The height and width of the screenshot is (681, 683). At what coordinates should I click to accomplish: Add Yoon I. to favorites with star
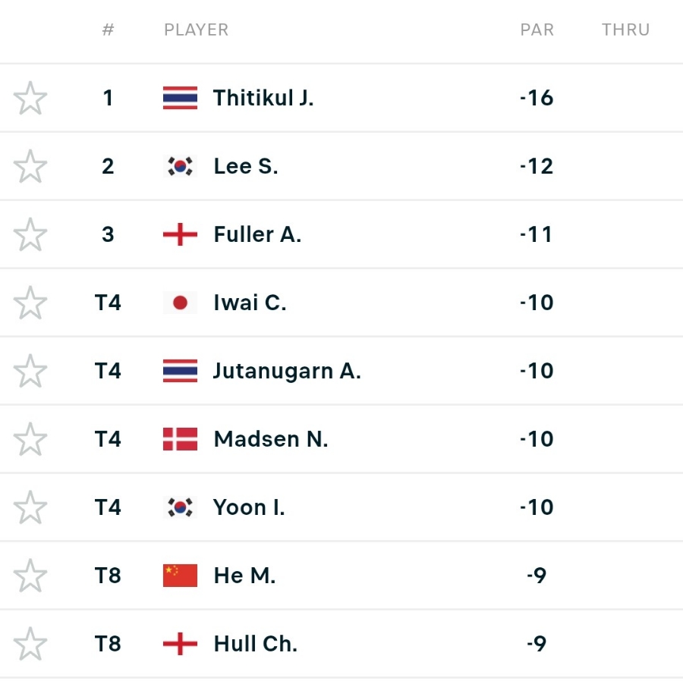(30, 507)
